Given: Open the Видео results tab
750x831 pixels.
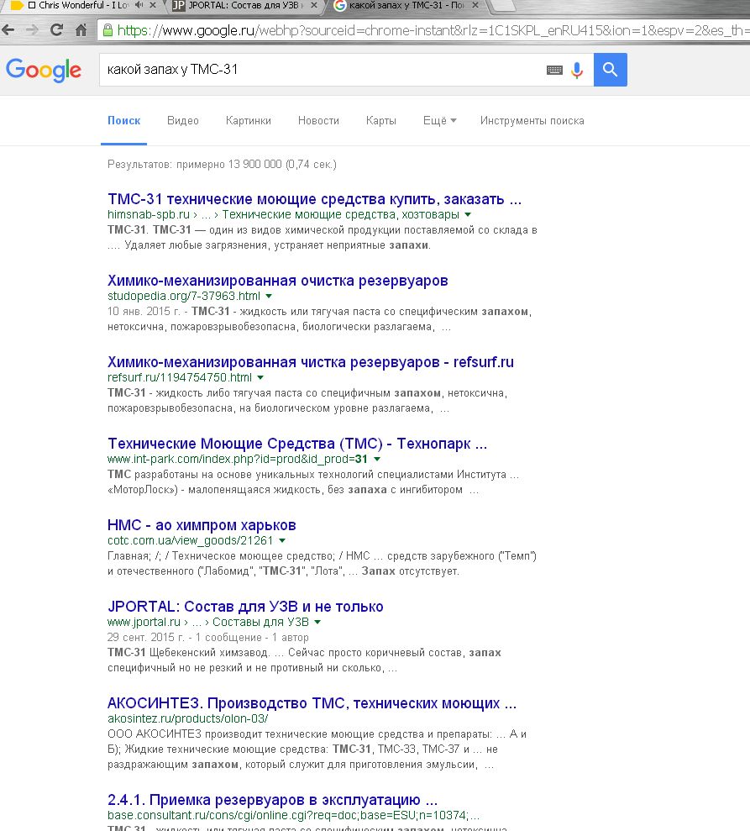Looking at the screenshot, I should 183,121.
